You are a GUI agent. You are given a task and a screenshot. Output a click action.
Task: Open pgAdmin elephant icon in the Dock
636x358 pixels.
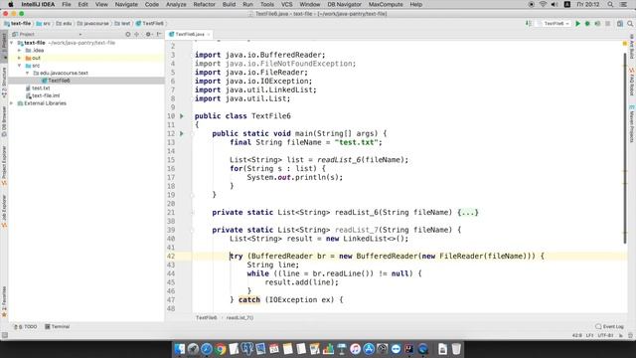[247, 349]
